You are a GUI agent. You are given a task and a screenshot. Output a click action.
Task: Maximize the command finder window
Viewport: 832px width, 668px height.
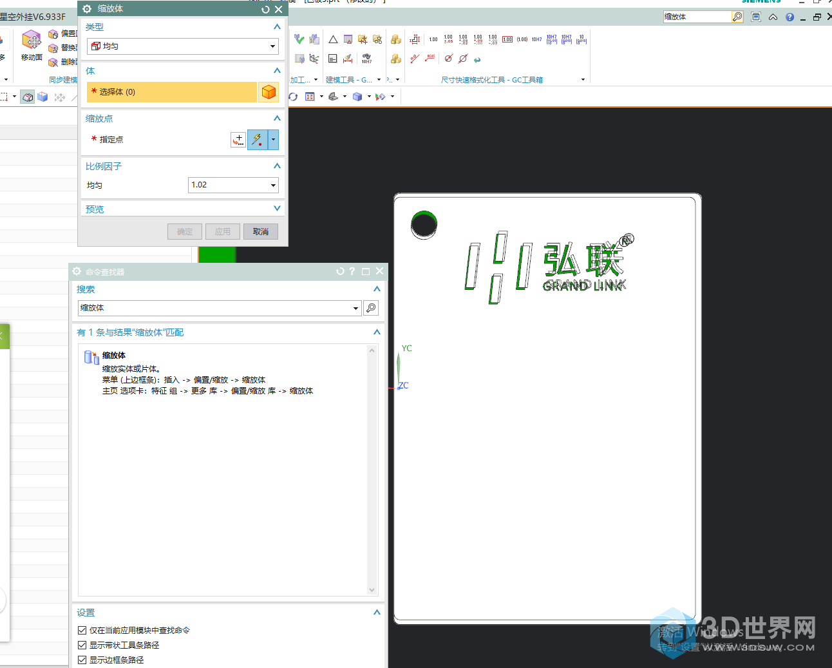coord(366,271)
